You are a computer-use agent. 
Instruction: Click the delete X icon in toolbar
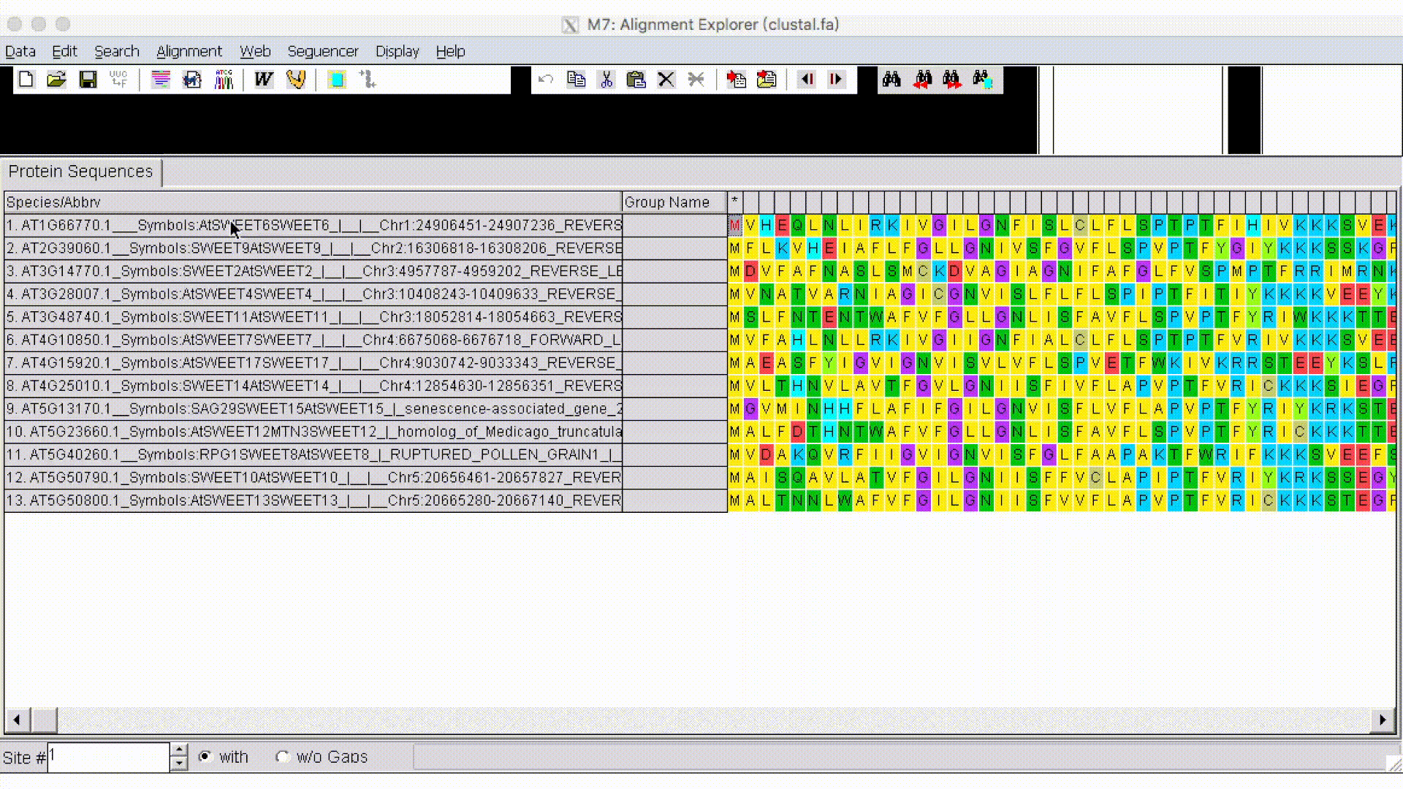click(x=666, y=79)
